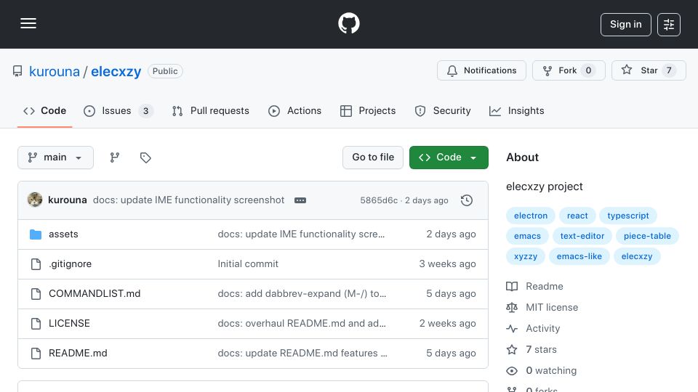698x392 pixels.
Task: Open appearance settings sliders icon
Action: pyautogui.click(x=668, y=25)
